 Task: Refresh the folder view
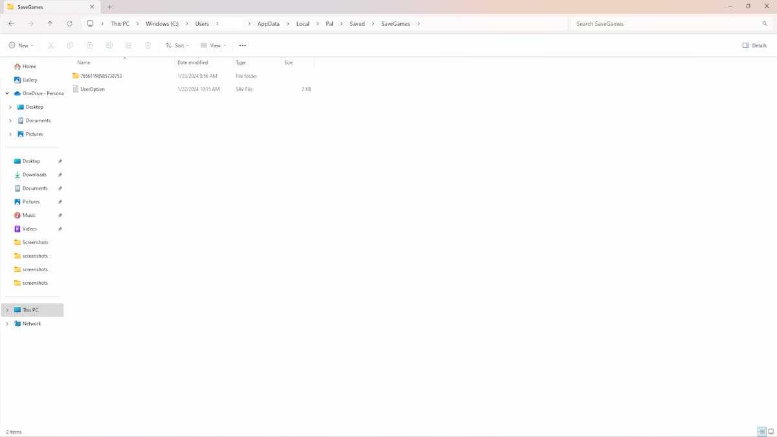point(70,23)
